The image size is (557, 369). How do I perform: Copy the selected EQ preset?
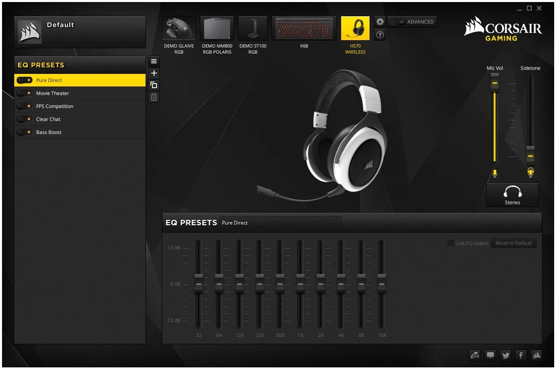pyautogui.click(x=154, y=85)
